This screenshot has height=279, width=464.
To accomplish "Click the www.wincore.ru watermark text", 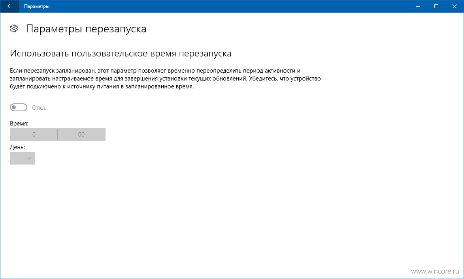I will (435, 271).
